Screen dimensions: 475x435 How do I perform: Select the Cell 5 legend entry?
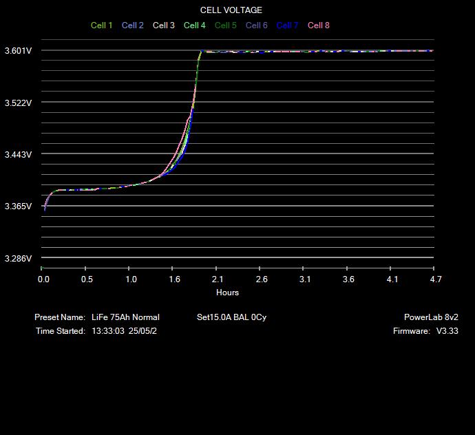[226, 25]
